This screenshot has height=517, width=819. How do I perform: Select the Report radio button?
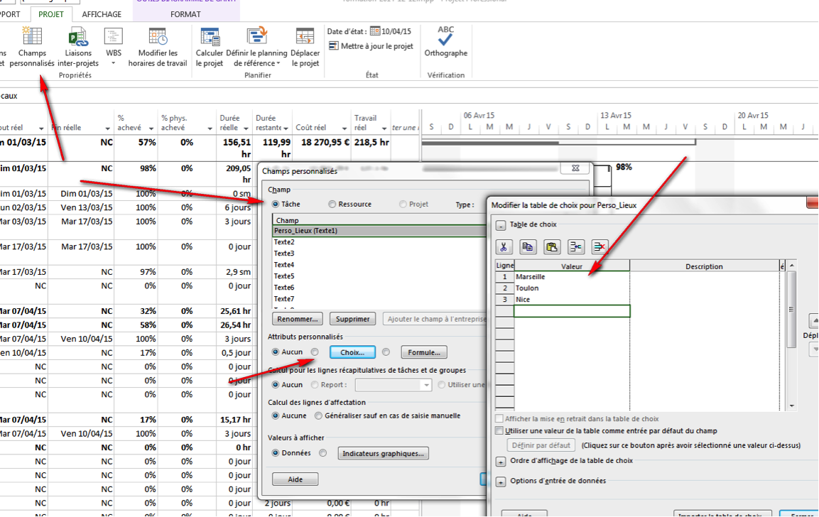[x=315, y=385]
